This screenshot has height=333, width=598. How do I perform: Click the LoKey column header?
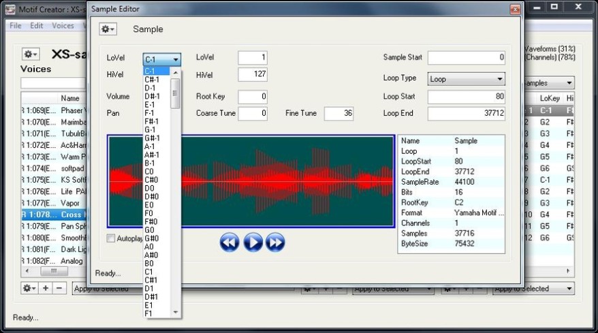pos(549,99)
